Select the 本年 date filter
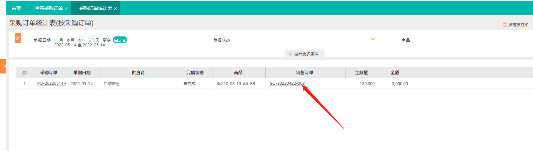533x151 pixels. click(82, 40)
